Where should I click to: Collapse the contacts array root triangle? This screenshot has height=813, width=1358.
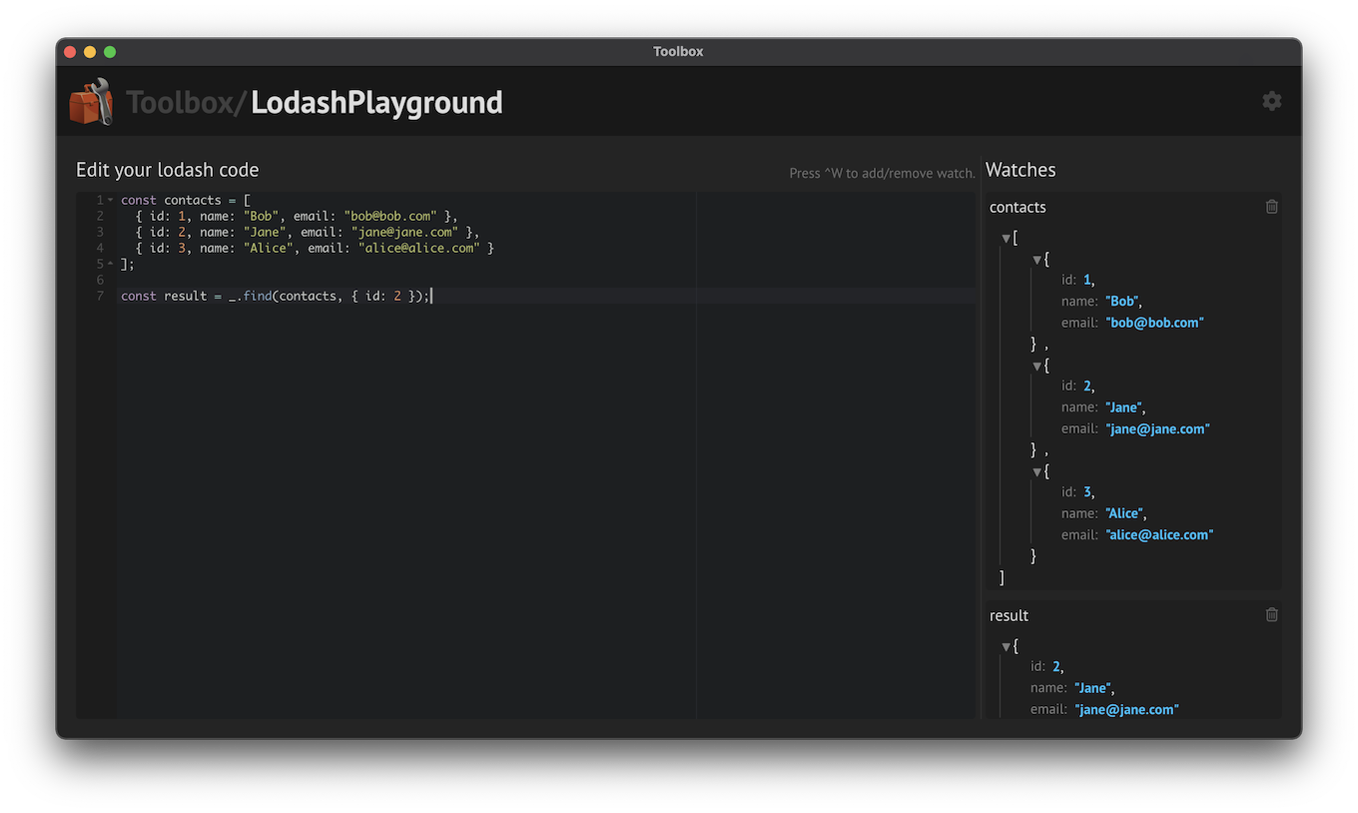click(x=1006, y=239)
